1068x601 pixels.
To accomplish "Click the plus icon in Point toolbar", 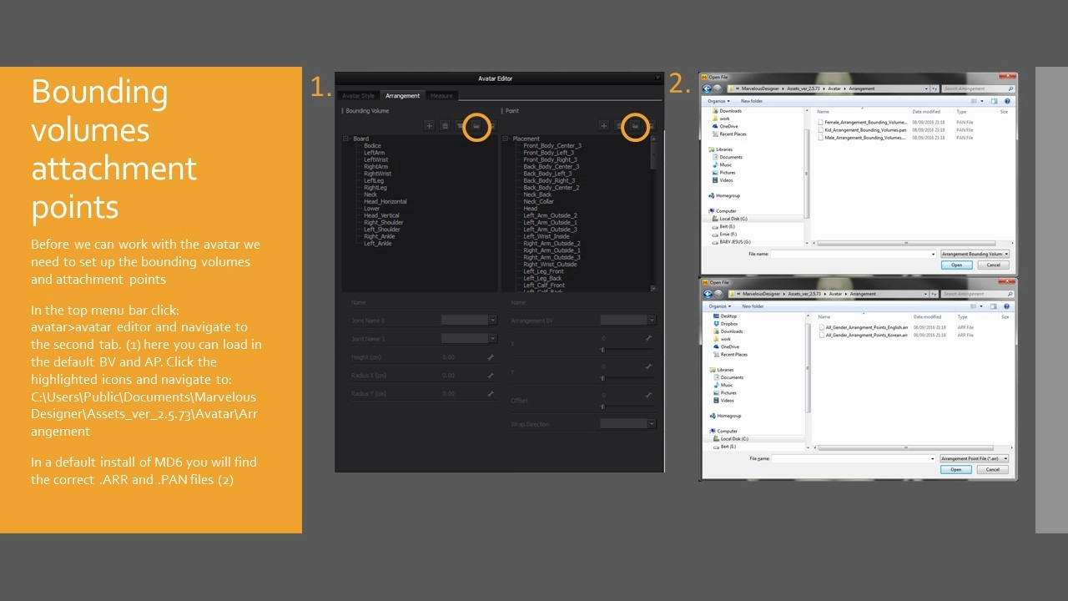I will coord(604,126).
